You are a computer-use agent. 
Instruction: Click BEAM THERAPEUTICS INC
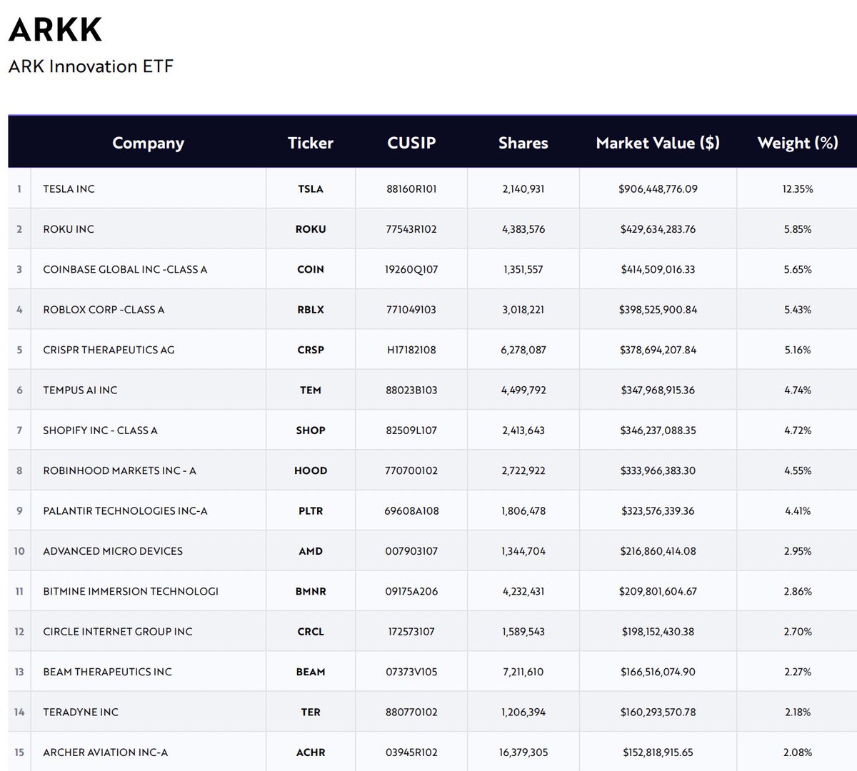coord(107,672)
